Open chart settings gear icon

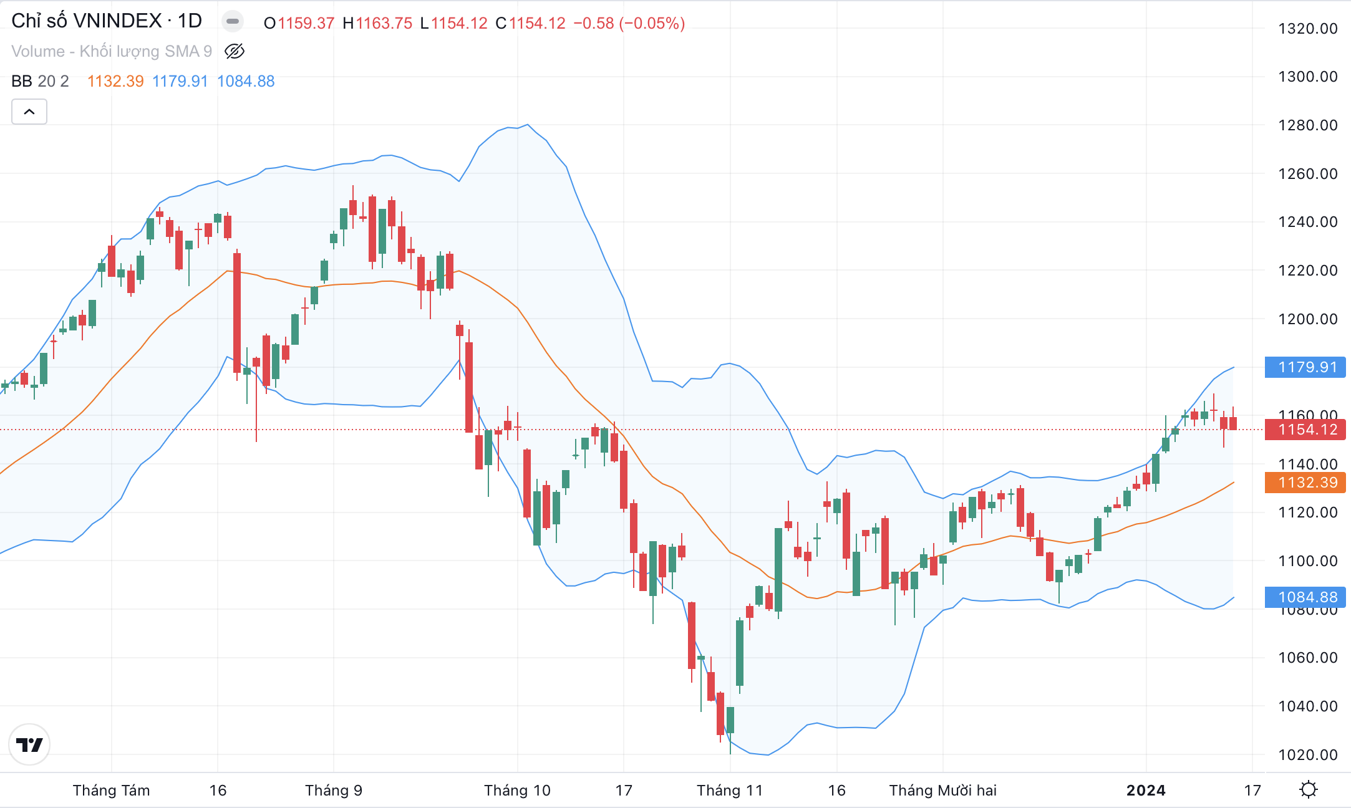coord(1308,790)
